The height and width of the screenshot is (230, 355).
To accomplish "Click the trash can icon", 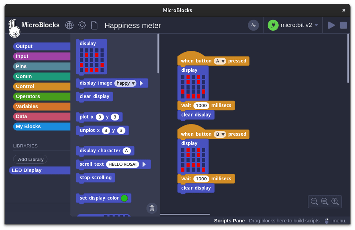I will [x=152, y=208].
